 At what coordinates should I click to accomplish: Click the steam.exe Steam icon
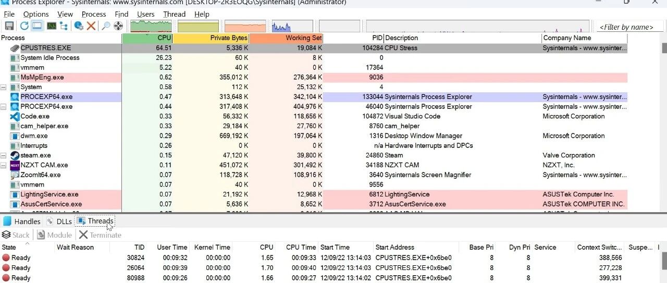tap(15, 155)
